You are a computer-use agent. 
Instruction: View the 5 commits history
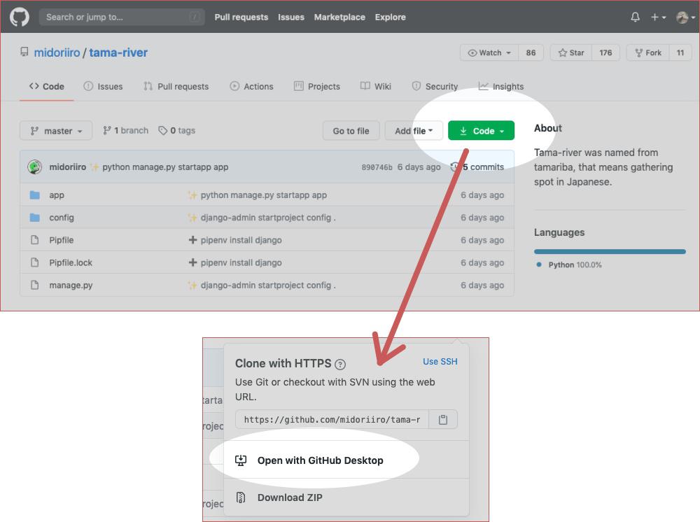(x=477, y=167)
